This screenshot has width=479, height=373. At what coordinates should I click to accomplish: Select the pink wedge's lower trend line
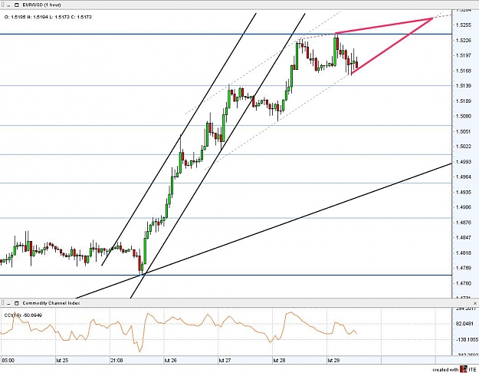[392, 46]
